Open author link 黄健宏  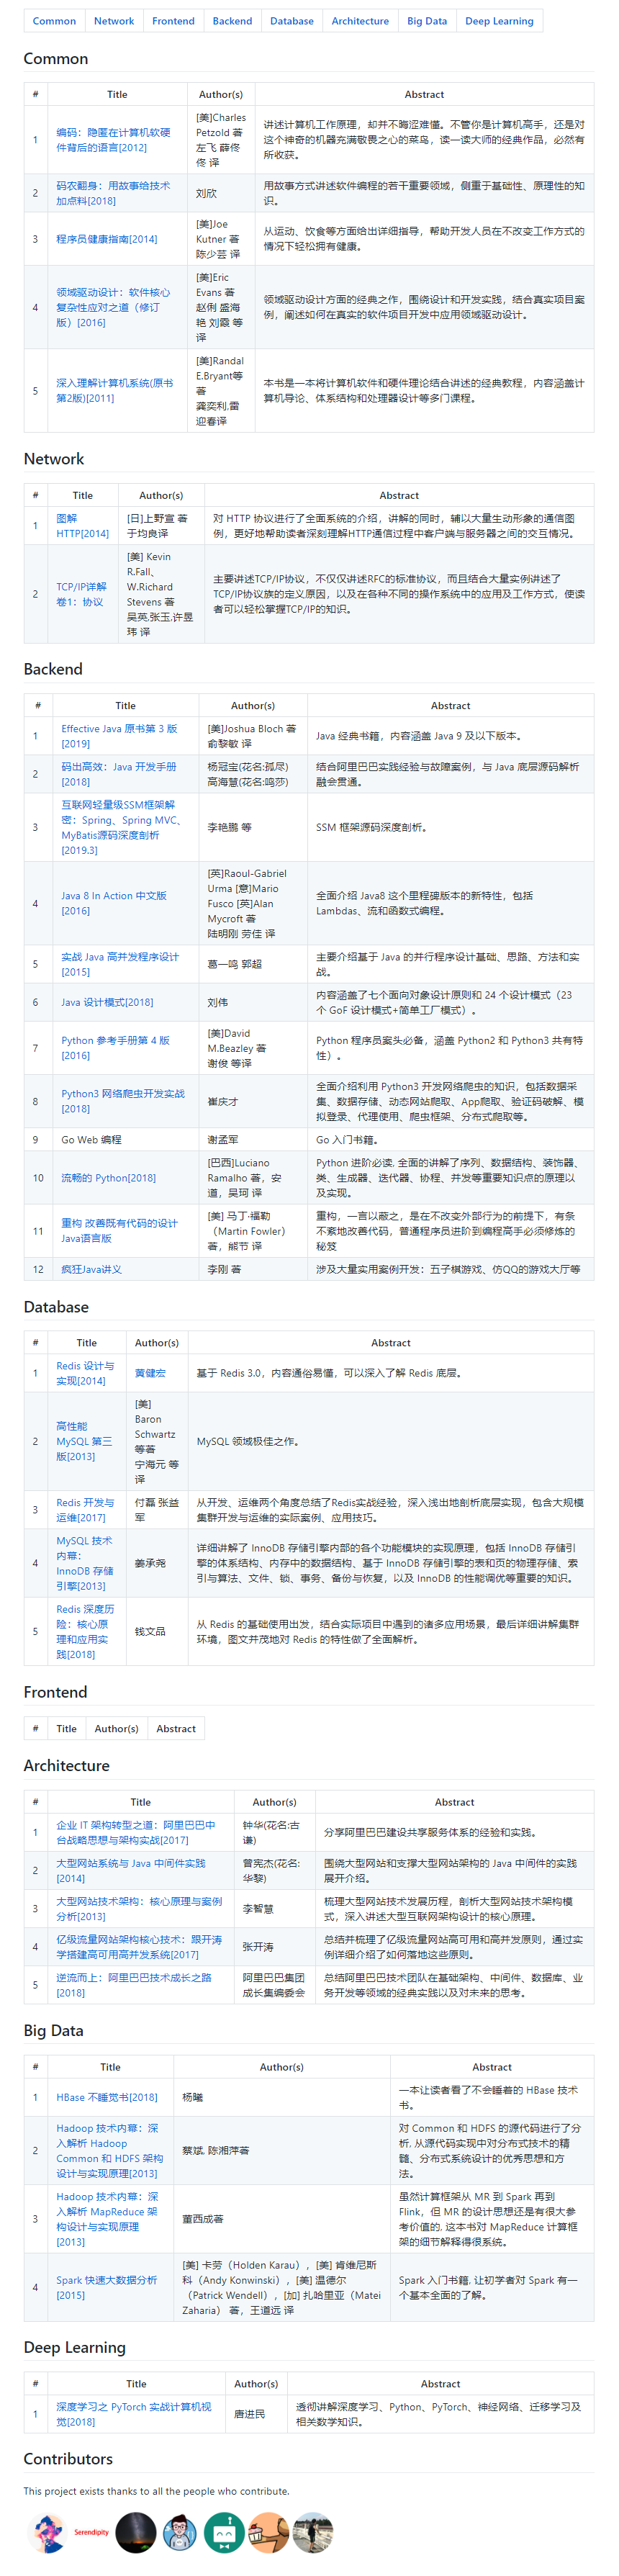150,1373
